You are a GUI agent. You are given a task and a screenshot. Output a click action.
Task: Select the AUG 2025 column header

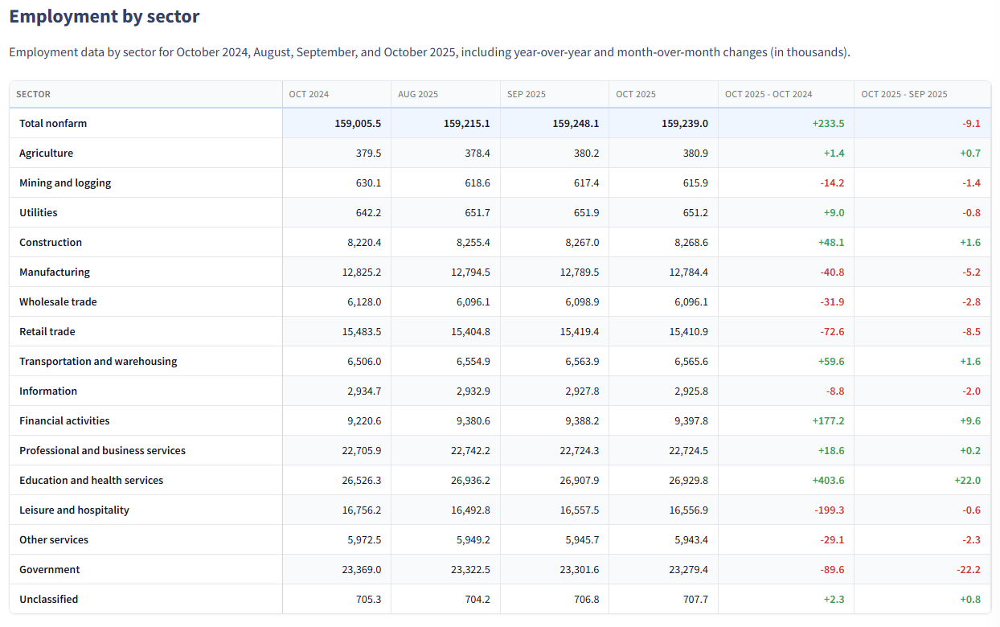418,94
